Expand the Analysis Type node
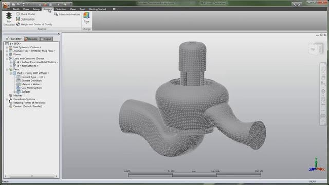329x185 pixels. (7, 51)
